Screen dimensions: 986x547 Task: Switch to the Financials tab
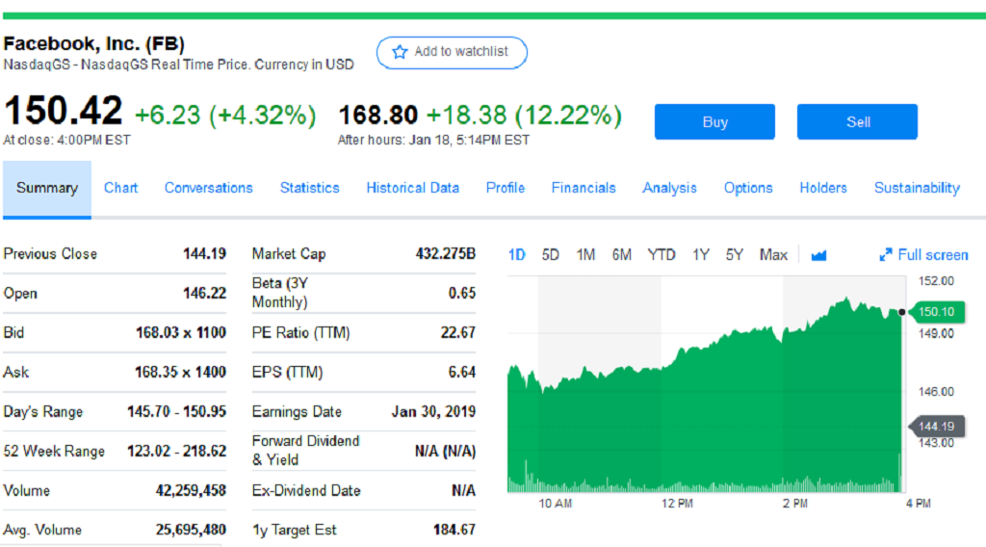point(584,188)
